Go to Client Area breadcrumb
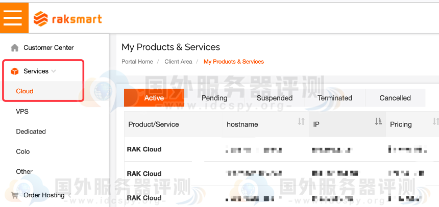 178,62
